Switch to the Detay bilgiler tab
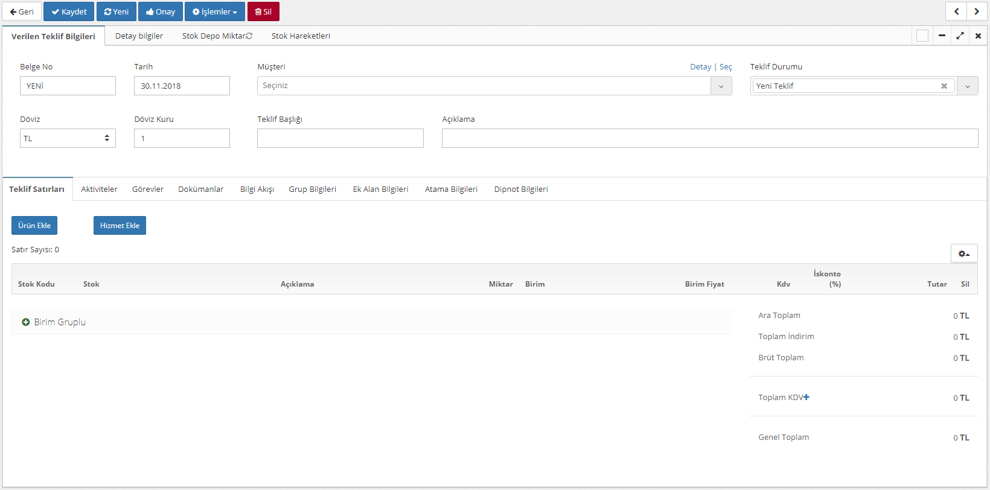Viewport: 990px width, 490px height. point(139,36)
